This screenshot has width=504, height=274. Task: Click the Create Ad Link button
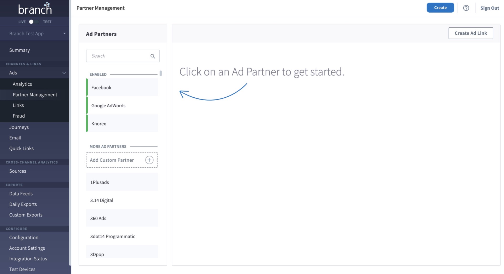click(x=471, y=33)
